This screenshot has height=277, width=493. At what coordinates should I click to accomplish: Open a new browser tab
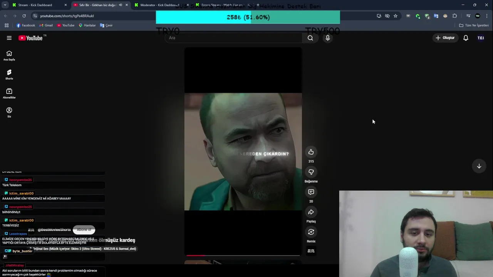(x=258, y=5)
